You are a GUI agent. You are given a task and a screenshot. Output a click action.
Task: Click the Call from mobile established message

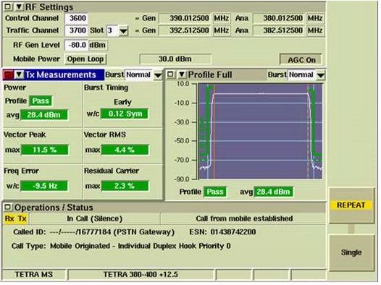click(x=244, y=218)
